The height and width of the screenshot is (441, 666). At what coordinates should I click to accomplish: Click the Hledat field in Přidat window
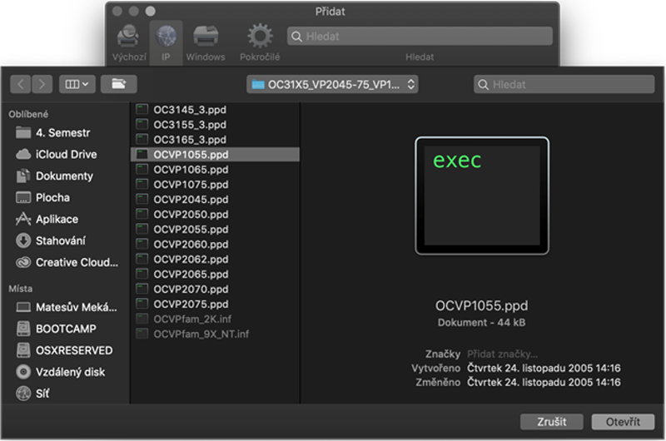[420, 37]
